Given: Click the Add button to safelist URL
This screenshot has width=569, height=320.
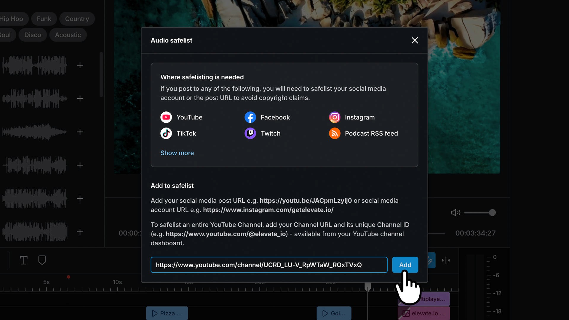Looking at the screenshot, I should (x=405, y=265).
